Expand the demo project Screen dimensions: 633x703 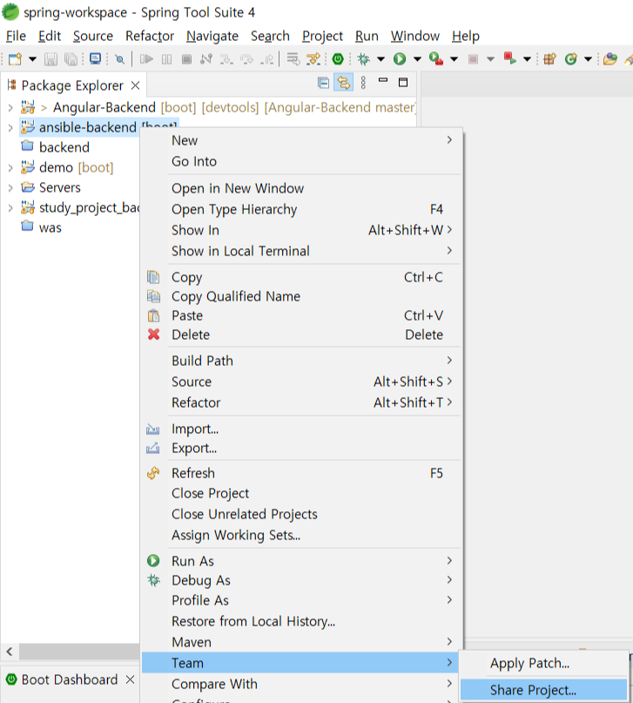(10, 167)
